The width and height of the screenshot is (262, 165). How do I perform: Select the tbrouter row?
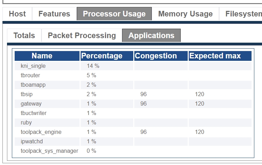click(30, 76)
